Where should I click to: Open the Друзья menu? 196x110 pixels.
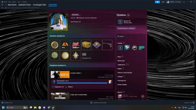[x=14, y=2]
